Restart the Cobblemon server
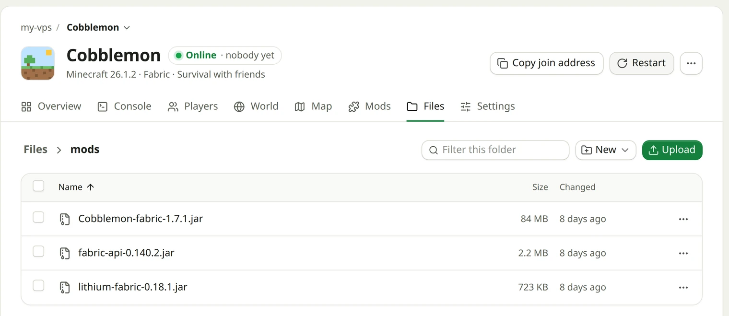Screen dimensions: 729x316 pos(641,63)
